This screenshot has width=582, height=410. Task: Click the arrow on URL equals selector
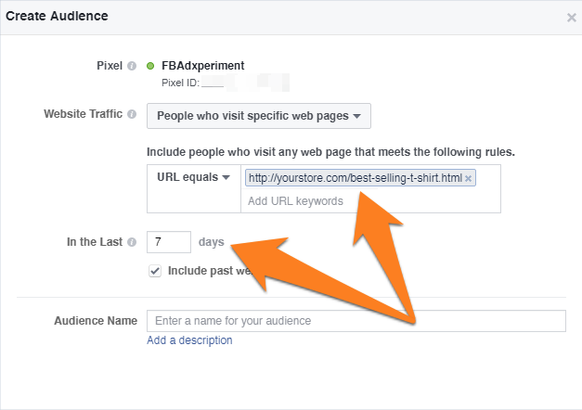click(x=226, y=178)
